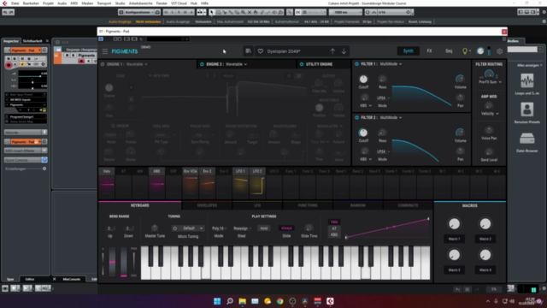Click the Macro 3 knob

point(454,255)
